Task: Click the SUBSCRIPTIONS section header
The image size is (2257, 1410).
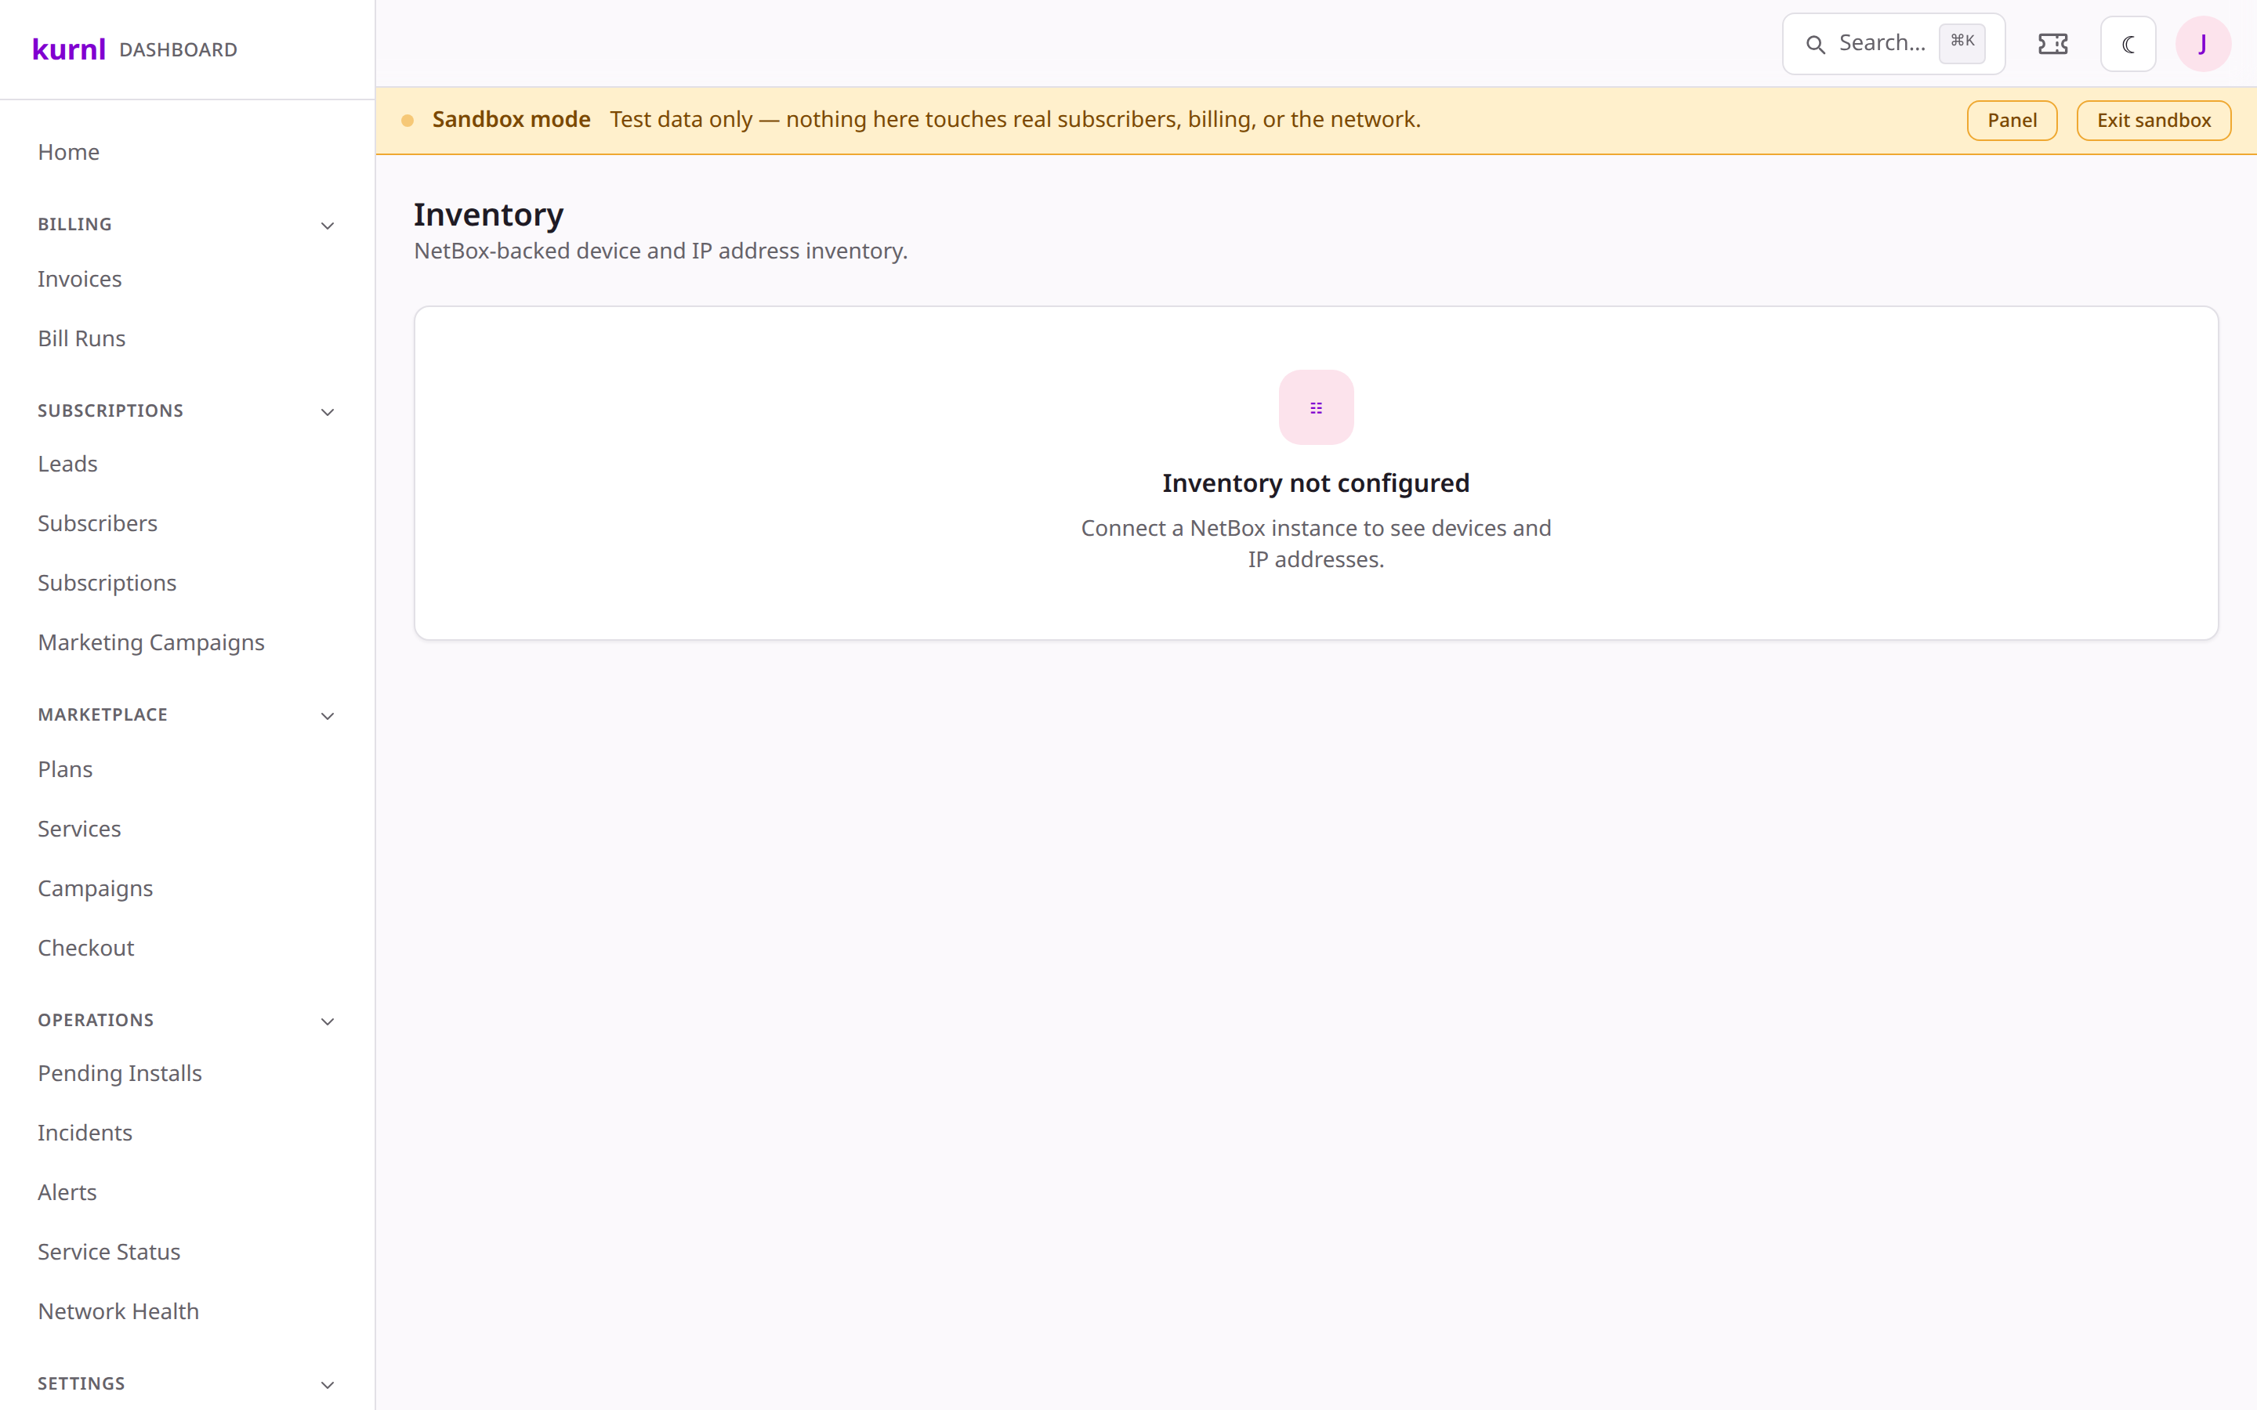Action: [x=110, y=411]
